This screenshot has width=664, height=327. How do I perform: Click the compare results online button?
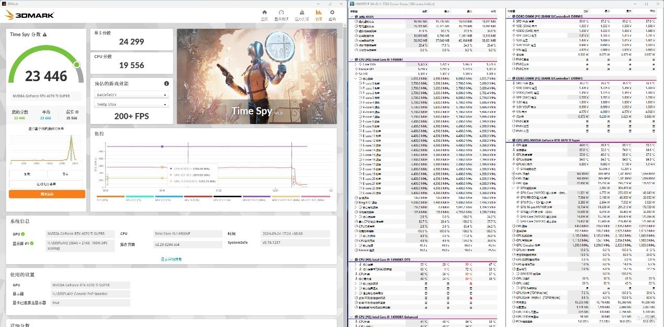47,184
